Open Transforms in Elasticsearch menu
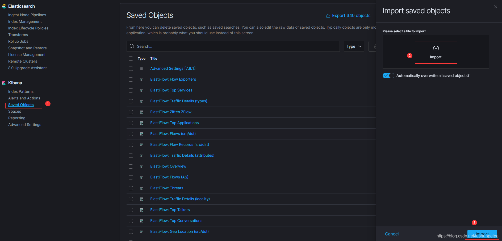 18,35
